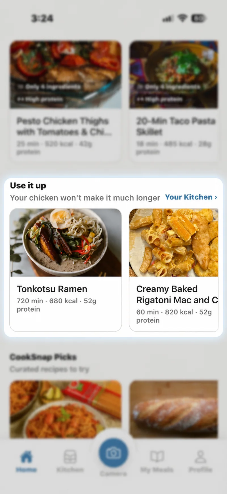Tap the blue Camera button
Image resolution: width=227 pixels, height=494 pixels.
113,453
